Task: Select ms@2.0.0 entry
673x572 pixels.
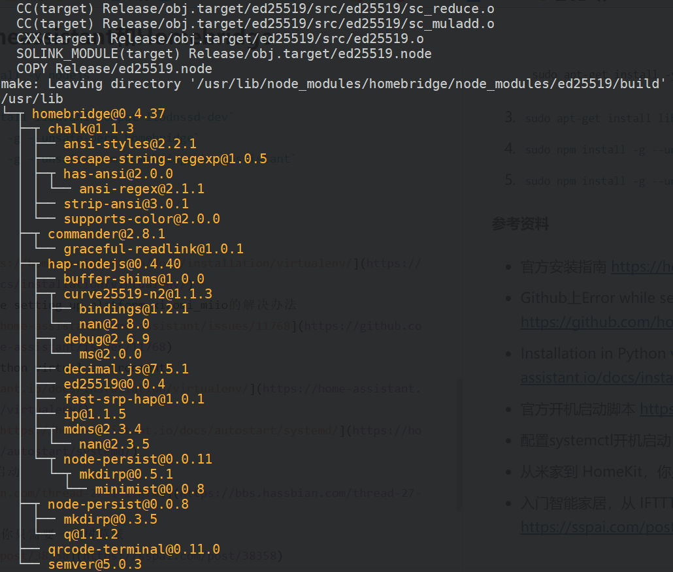Action: tap(110, 354)
